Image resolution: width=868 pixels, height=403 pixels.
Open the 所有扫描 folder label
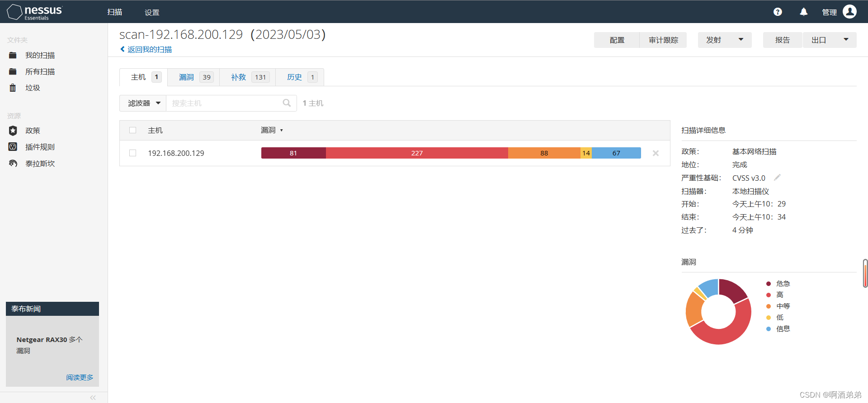[40, 71]
